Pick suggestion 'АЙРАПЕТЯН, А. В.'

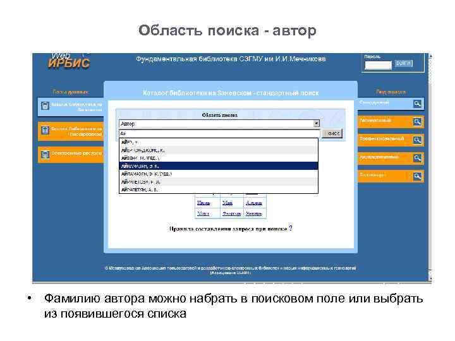219,189
